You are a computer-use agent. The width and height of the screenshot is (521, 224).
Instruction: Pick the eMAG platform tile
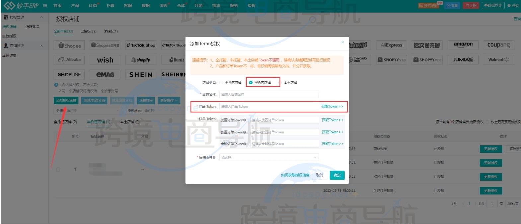105,74
